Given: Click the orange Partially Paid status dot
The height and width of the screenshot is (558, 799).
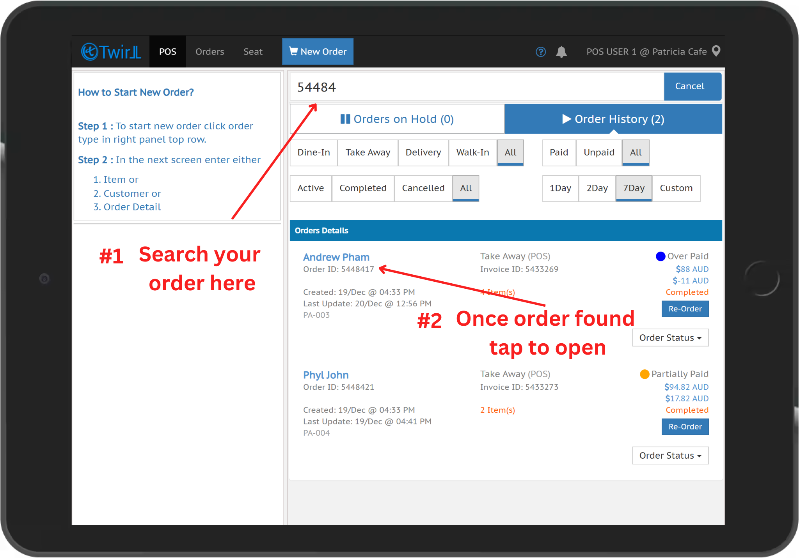Looking at the screenshot, I should (644, 374).
